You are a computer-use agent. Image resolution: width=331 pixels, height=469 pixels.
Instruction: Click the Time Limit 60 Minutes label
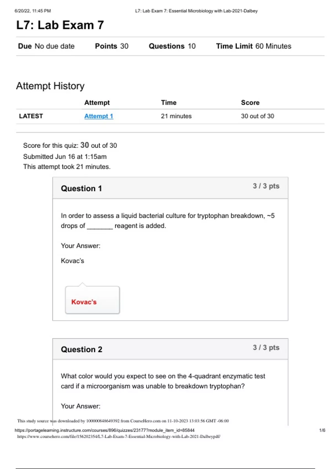point(253,46)
